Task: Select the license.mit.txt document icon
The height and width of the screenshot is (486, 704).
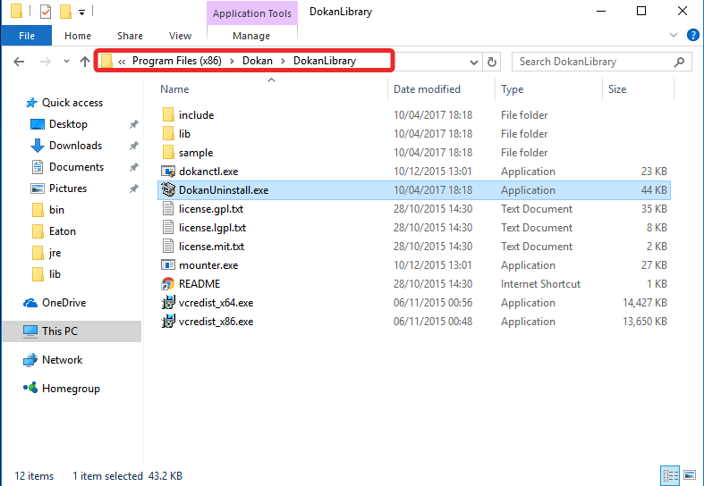Action: [168, 247]
